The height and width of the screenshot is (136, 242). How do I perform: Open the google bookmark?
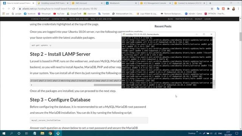click(x=17, y=14)
